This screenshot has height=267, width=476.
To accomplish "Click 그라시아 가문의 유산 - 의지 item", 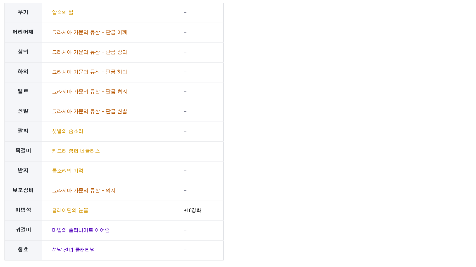I will [x=83, y=191].
